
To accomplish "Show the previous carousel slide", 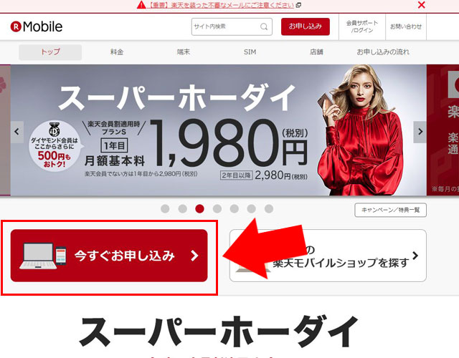I will click(x=17, y=132).
